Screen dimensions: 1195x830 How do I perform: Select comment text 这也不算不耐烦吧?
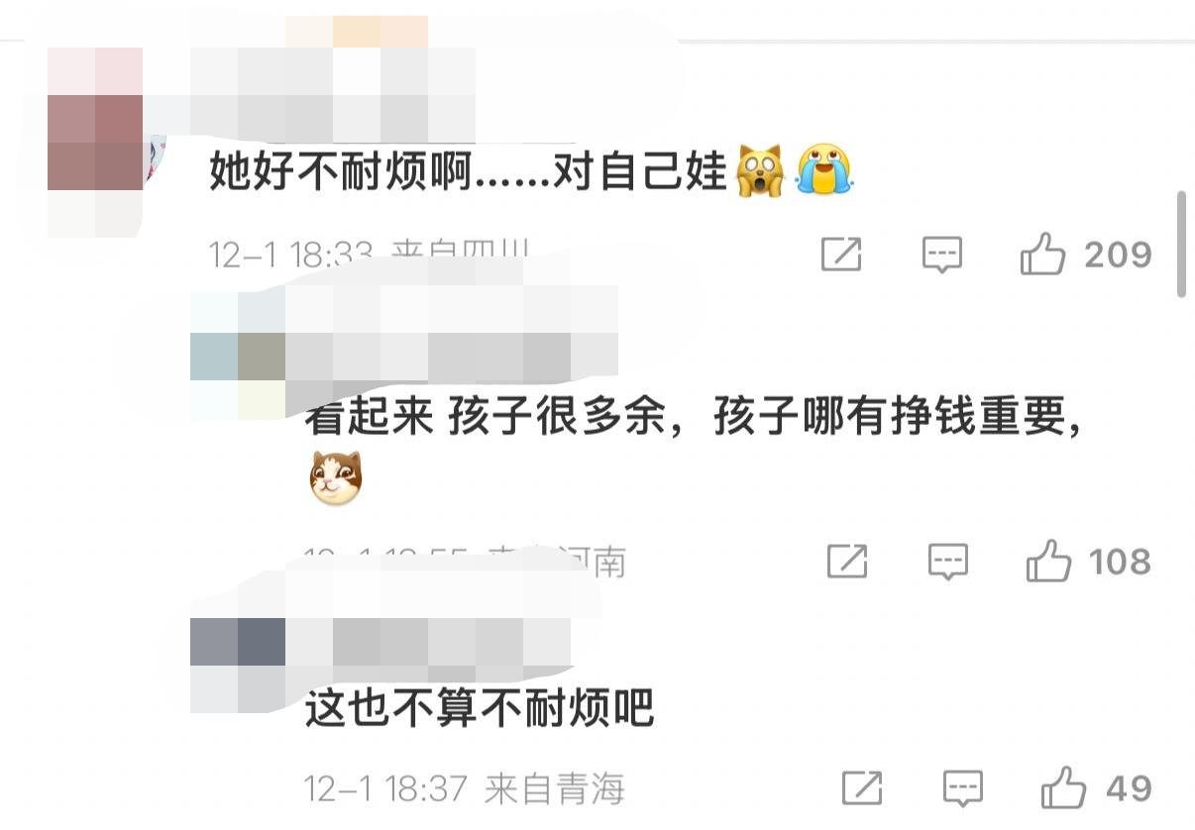[x=480, y=709]
